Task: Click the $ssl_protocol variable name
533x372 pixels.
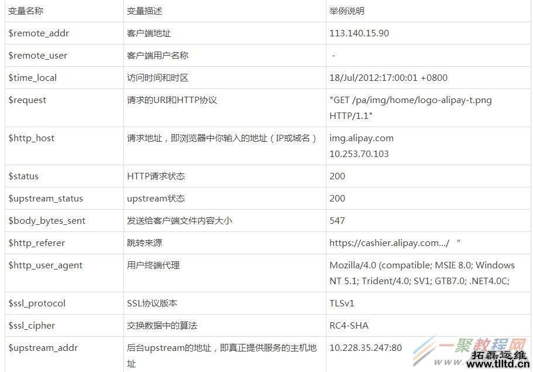Action: 35,303
